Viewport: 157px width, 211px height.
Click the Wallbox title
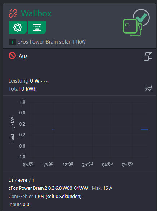tap(36, 13)
